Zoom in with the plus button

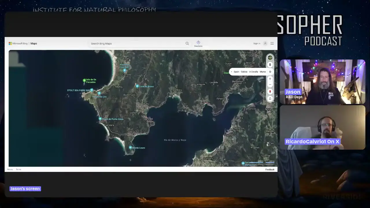point(270,79)
